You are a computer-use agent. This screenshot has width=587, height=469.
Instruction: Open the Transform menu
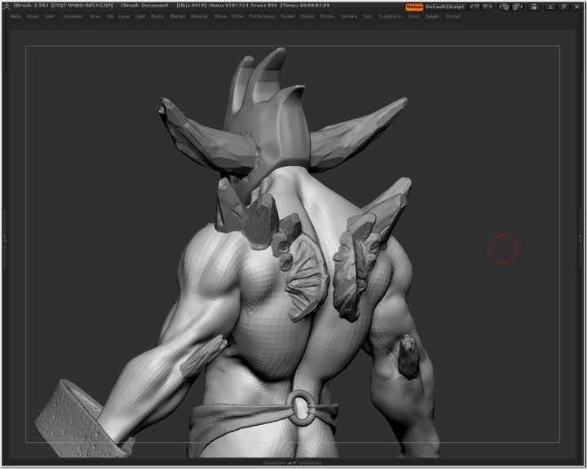click(x=390, y=16)
